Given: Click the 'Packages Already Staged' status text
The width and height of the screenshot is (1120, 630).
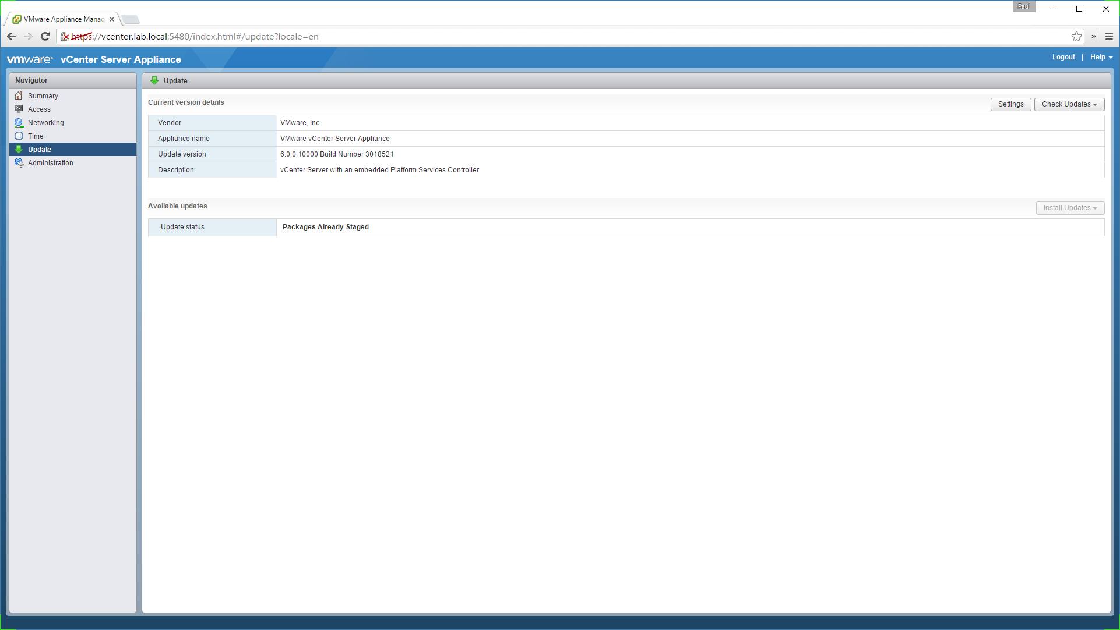Looking at the screenshot, I should pos(326,227).
